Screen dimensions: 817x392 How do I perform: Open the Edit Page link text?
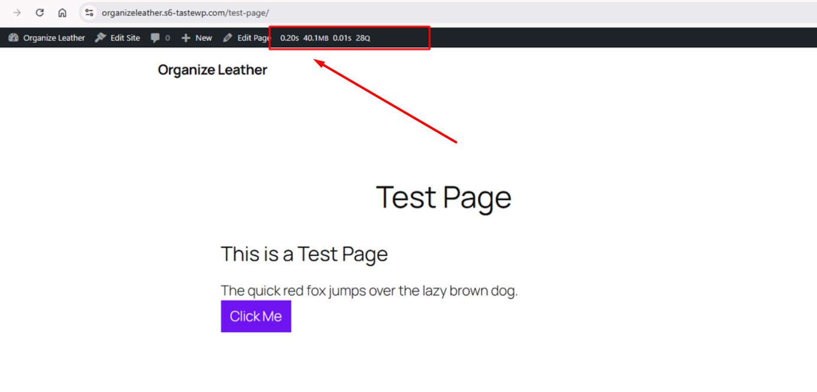coord(254,38)
